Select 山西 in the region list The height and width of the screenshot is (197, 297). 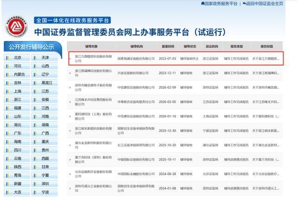45,66
